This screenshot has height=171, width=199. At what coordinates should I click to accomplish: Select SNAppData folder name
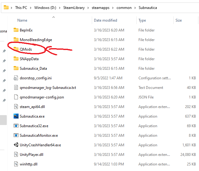(x=29, y=59)
